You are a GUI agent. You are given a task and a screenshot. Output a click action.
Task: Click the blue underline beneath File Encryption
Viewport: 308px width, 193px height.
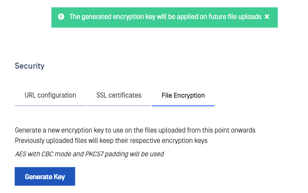click(x=183, y=106)
